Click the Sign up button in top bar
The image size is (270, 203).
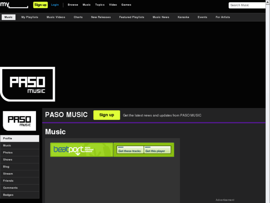pyautogui.click(x=40, y=5)
